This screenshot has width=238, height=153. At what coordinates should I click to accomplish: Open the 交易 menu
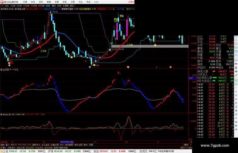click(x=72, y=2)
